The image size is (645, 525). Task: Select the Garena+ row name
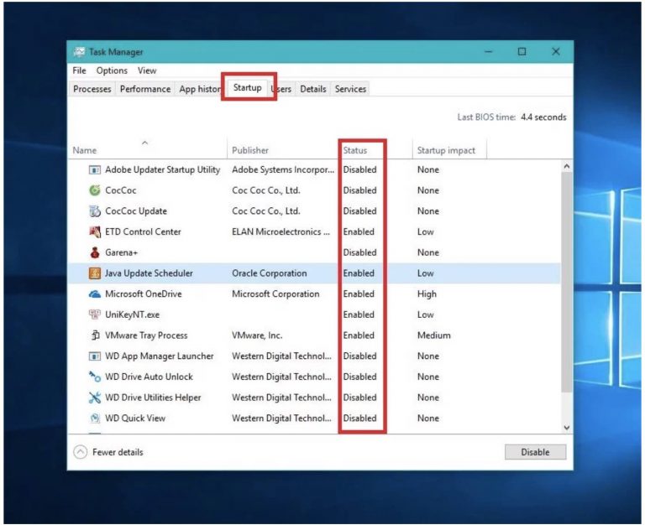point(121,252)
